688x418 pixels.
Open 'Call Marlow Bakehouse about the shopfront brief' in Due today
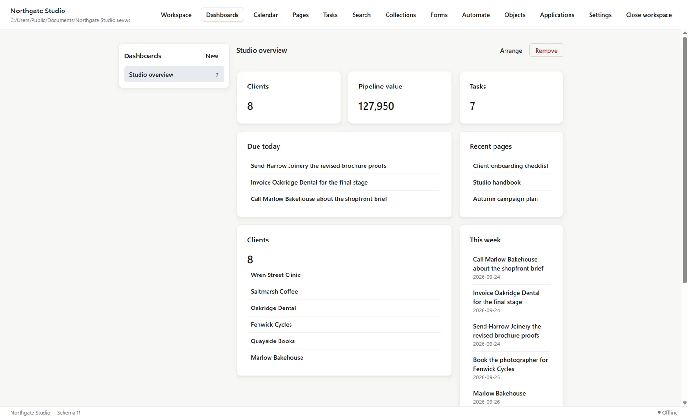344,198
